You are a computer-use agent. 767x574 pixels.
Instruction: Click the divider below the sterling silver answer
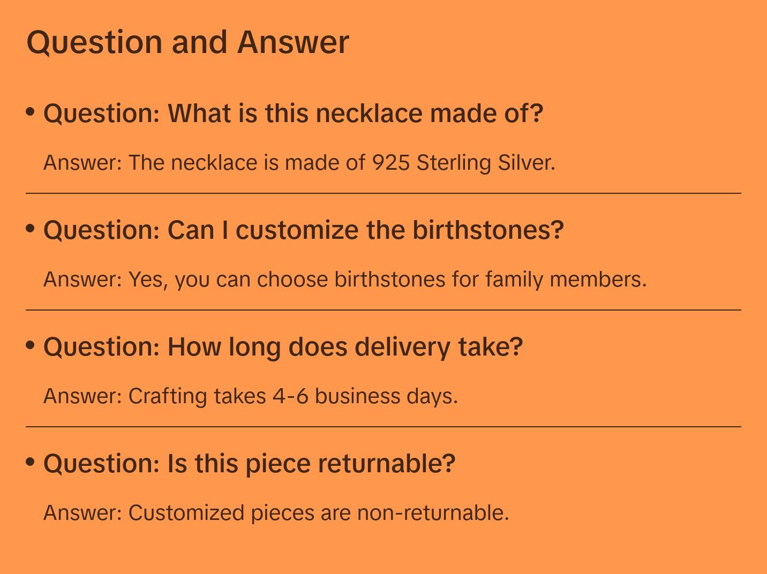point(383,193)
